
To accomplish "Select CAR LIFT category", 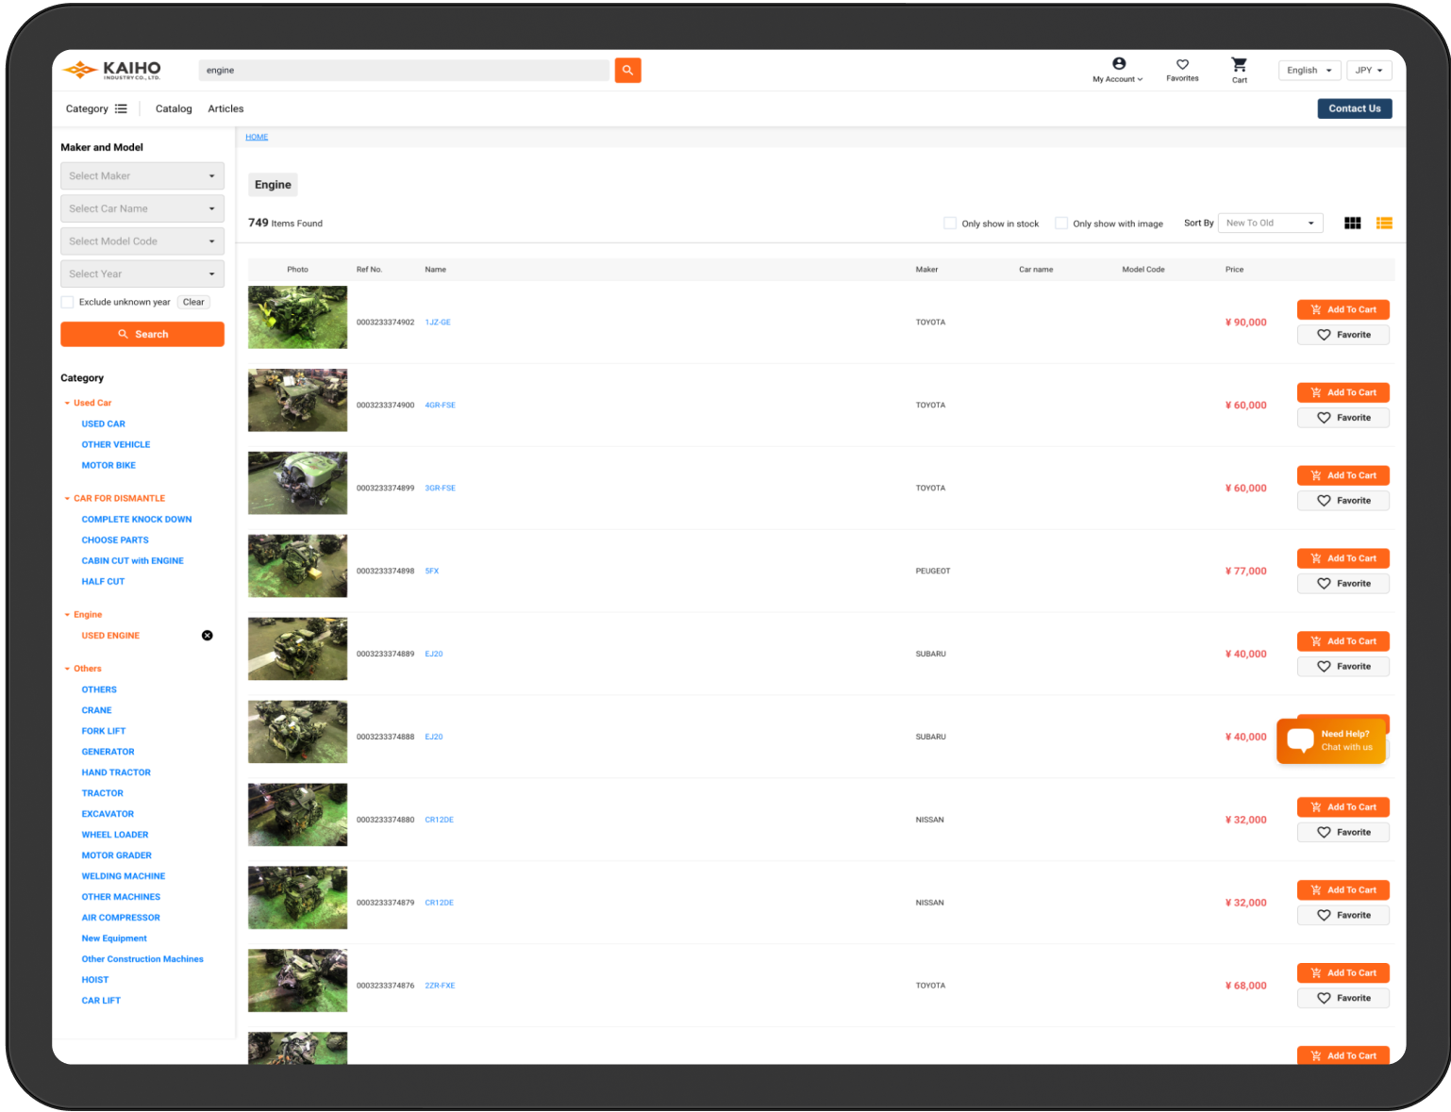I will click(x=101, y=1001).
